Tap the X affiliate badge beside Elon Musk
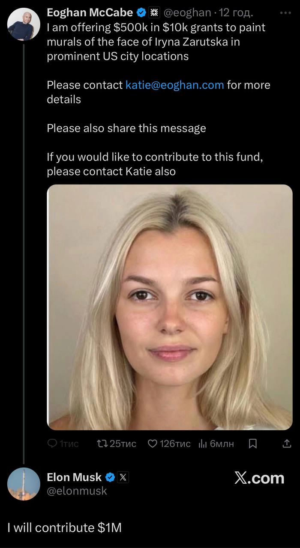The height and width of the screenshot is (548, 300). click(123, 477)
